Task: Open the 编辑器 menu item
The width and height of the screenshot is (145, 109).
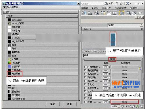Action: click(85, 8)
